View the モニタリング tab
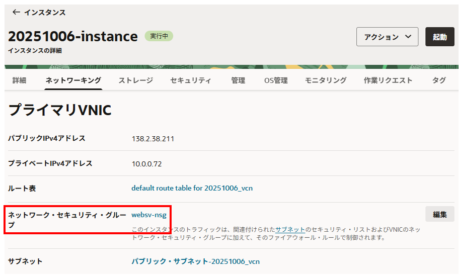This screenshot has height=277, width=459. (325, 80)
